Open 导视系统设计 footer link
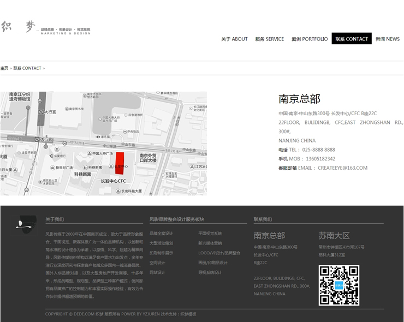 pos(210,272)
